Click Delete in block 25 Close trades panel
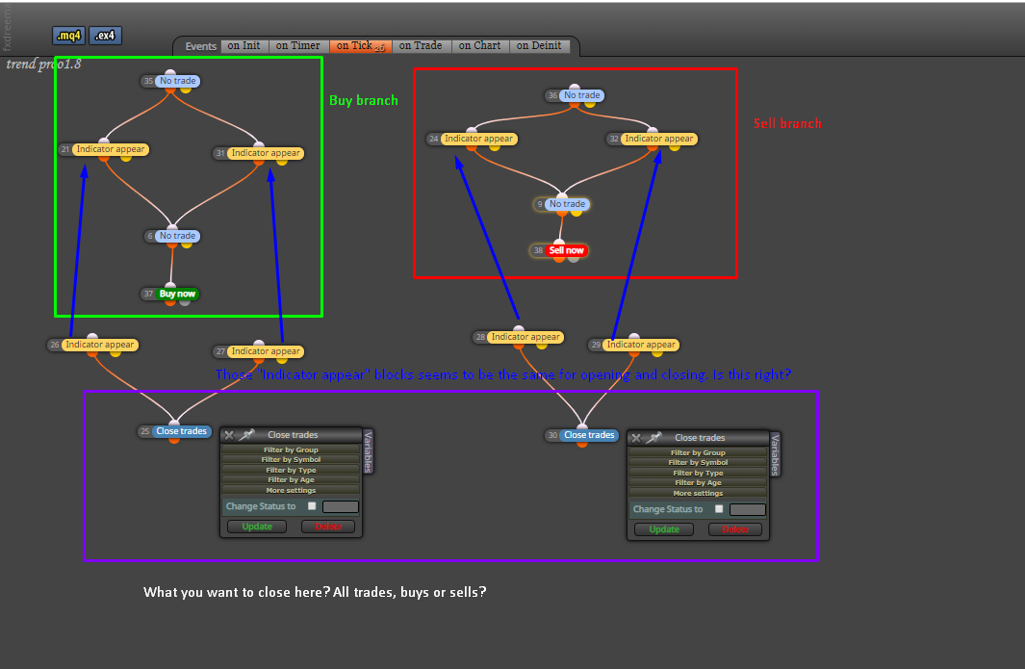Image resolution: width=1025 pixels, height=669 pixels. 328,527
